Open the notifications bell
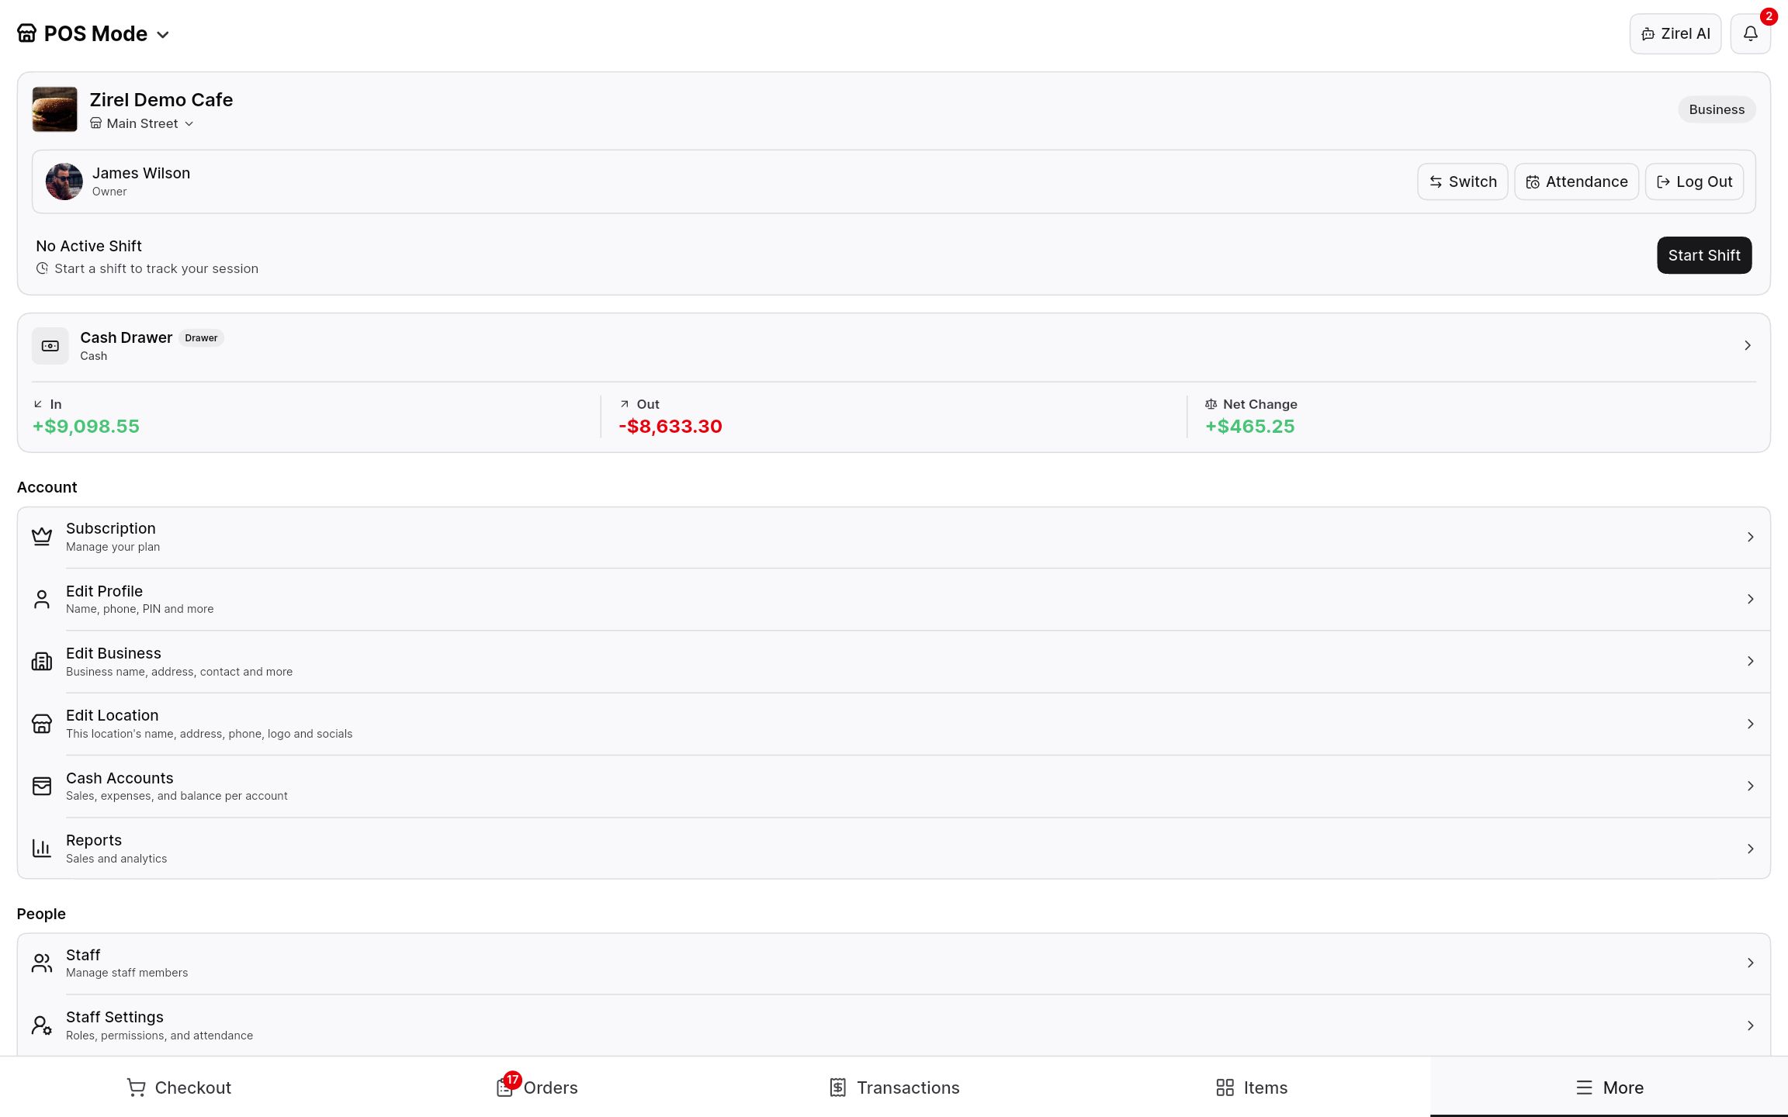 tap(1750, 33)
